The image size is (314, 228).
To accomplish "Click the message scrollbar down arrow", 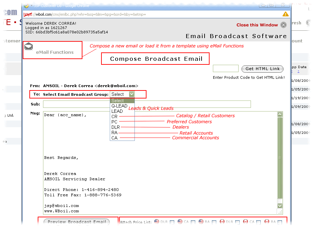I will pos(280,206).
